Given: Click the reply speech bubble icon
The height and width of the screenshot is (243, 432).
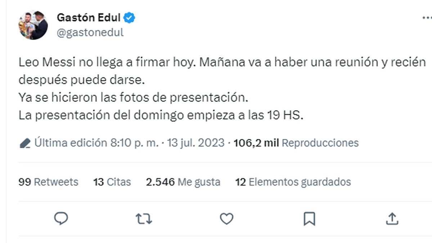Looking at the screenshot, I should coord(61,218).
